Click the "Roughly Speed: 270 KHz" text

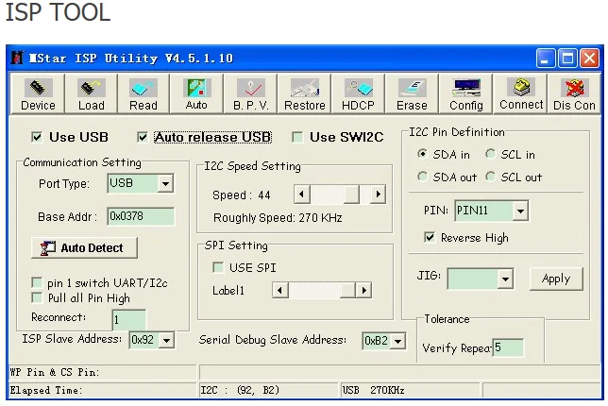[278, 217]
